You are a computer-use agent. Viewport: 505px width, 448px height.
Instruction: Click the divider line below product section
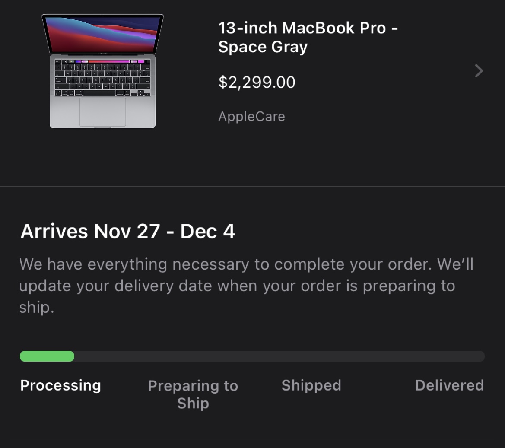click(252, 186)
